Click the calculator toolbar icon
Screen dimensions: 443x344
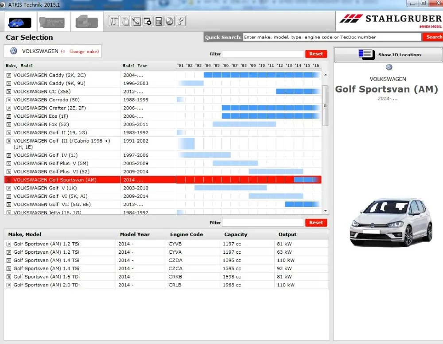click(159, 21)
